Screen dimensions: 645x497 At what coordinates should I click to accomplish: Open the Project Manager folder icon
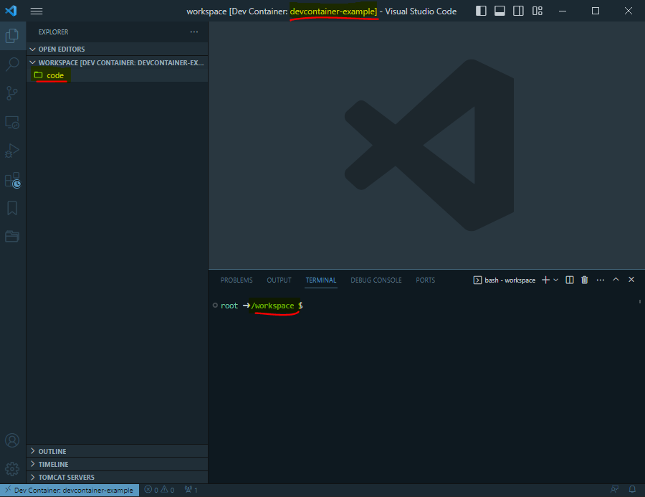[x=12, y=237]
